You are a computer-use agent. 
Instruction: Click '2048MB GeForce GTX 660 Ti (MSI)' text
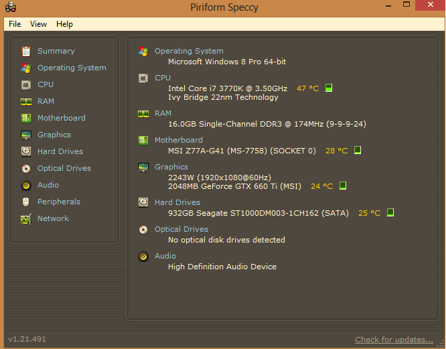pos(234,186)
